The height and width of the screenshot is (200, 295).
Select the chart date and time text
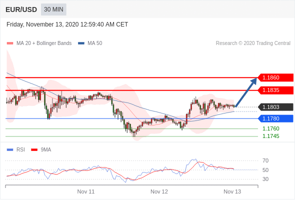point(67,24)
